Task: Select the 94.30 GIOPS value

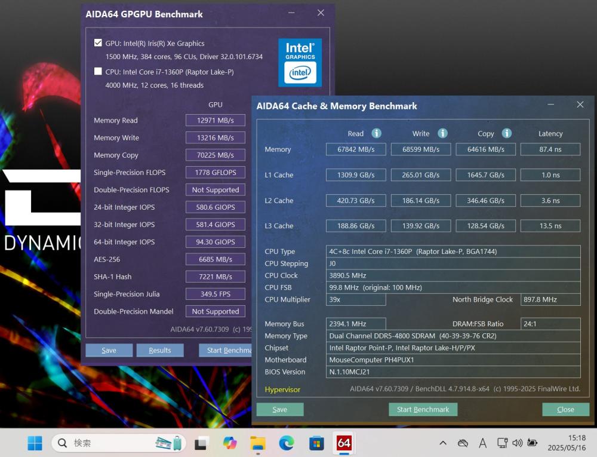Action: pos(216,242)
